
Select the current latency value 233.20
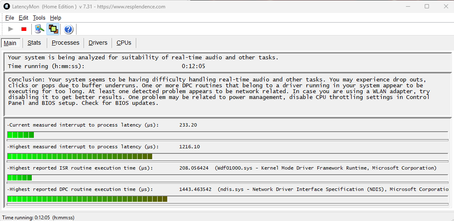pyautogui.click(x=188, y=125)
